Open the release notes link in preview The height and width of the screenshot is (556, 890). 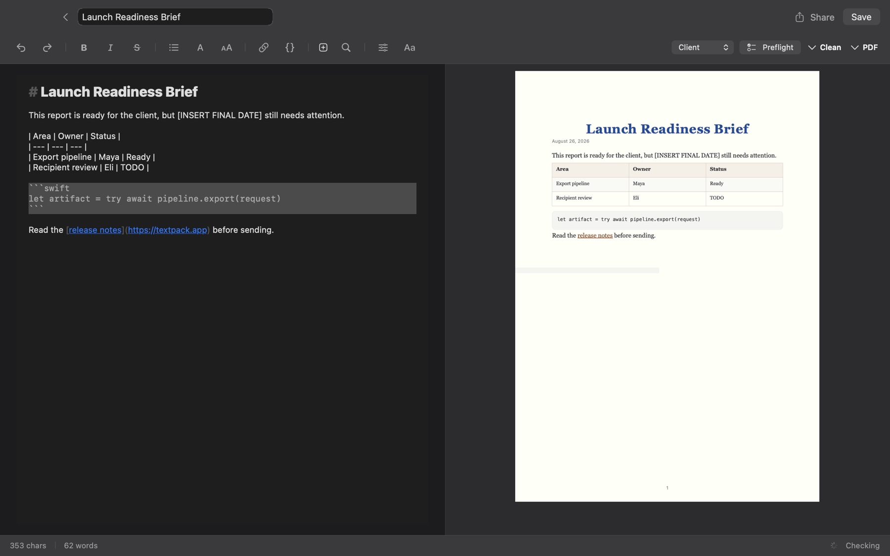click(595, 236)
